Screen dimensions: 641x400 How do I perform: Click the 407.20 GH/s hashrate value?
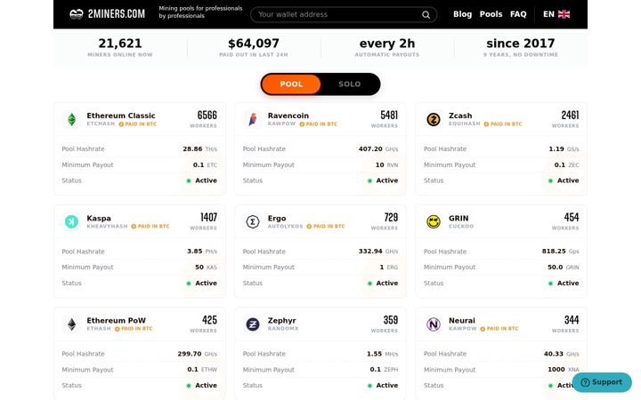coord(378,149)
